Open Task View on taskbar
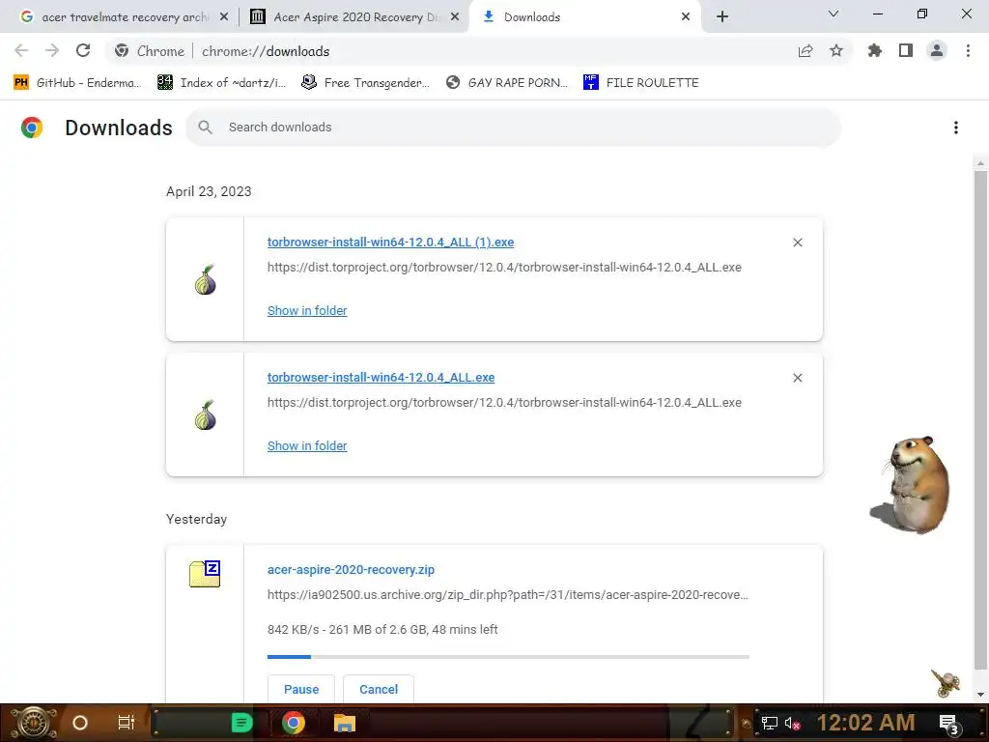 click(x=127, y=723)
